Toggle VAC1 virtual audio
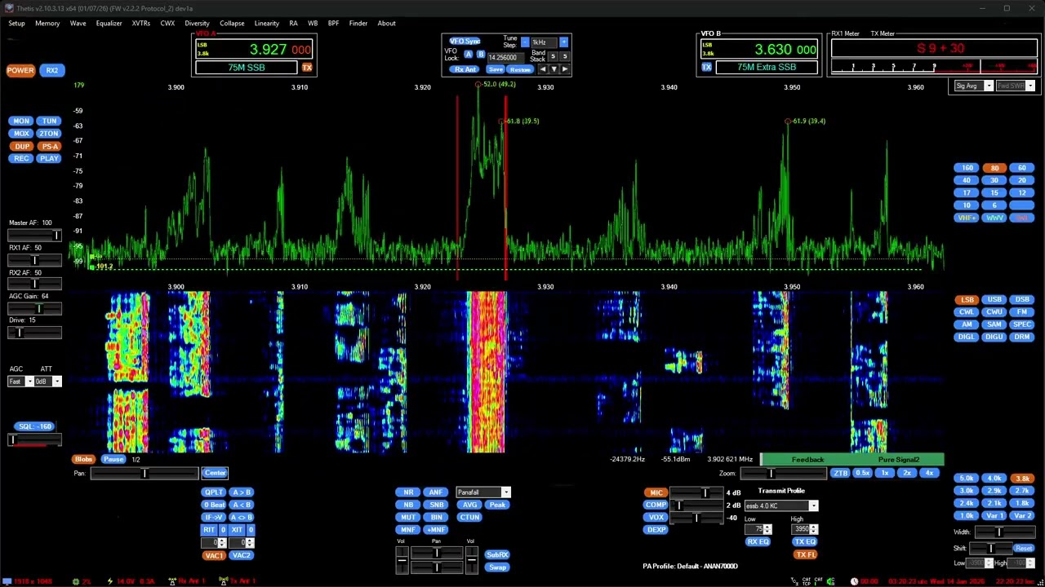The height and width of the screenshot is (587, 1045). (x=214, y=555)
